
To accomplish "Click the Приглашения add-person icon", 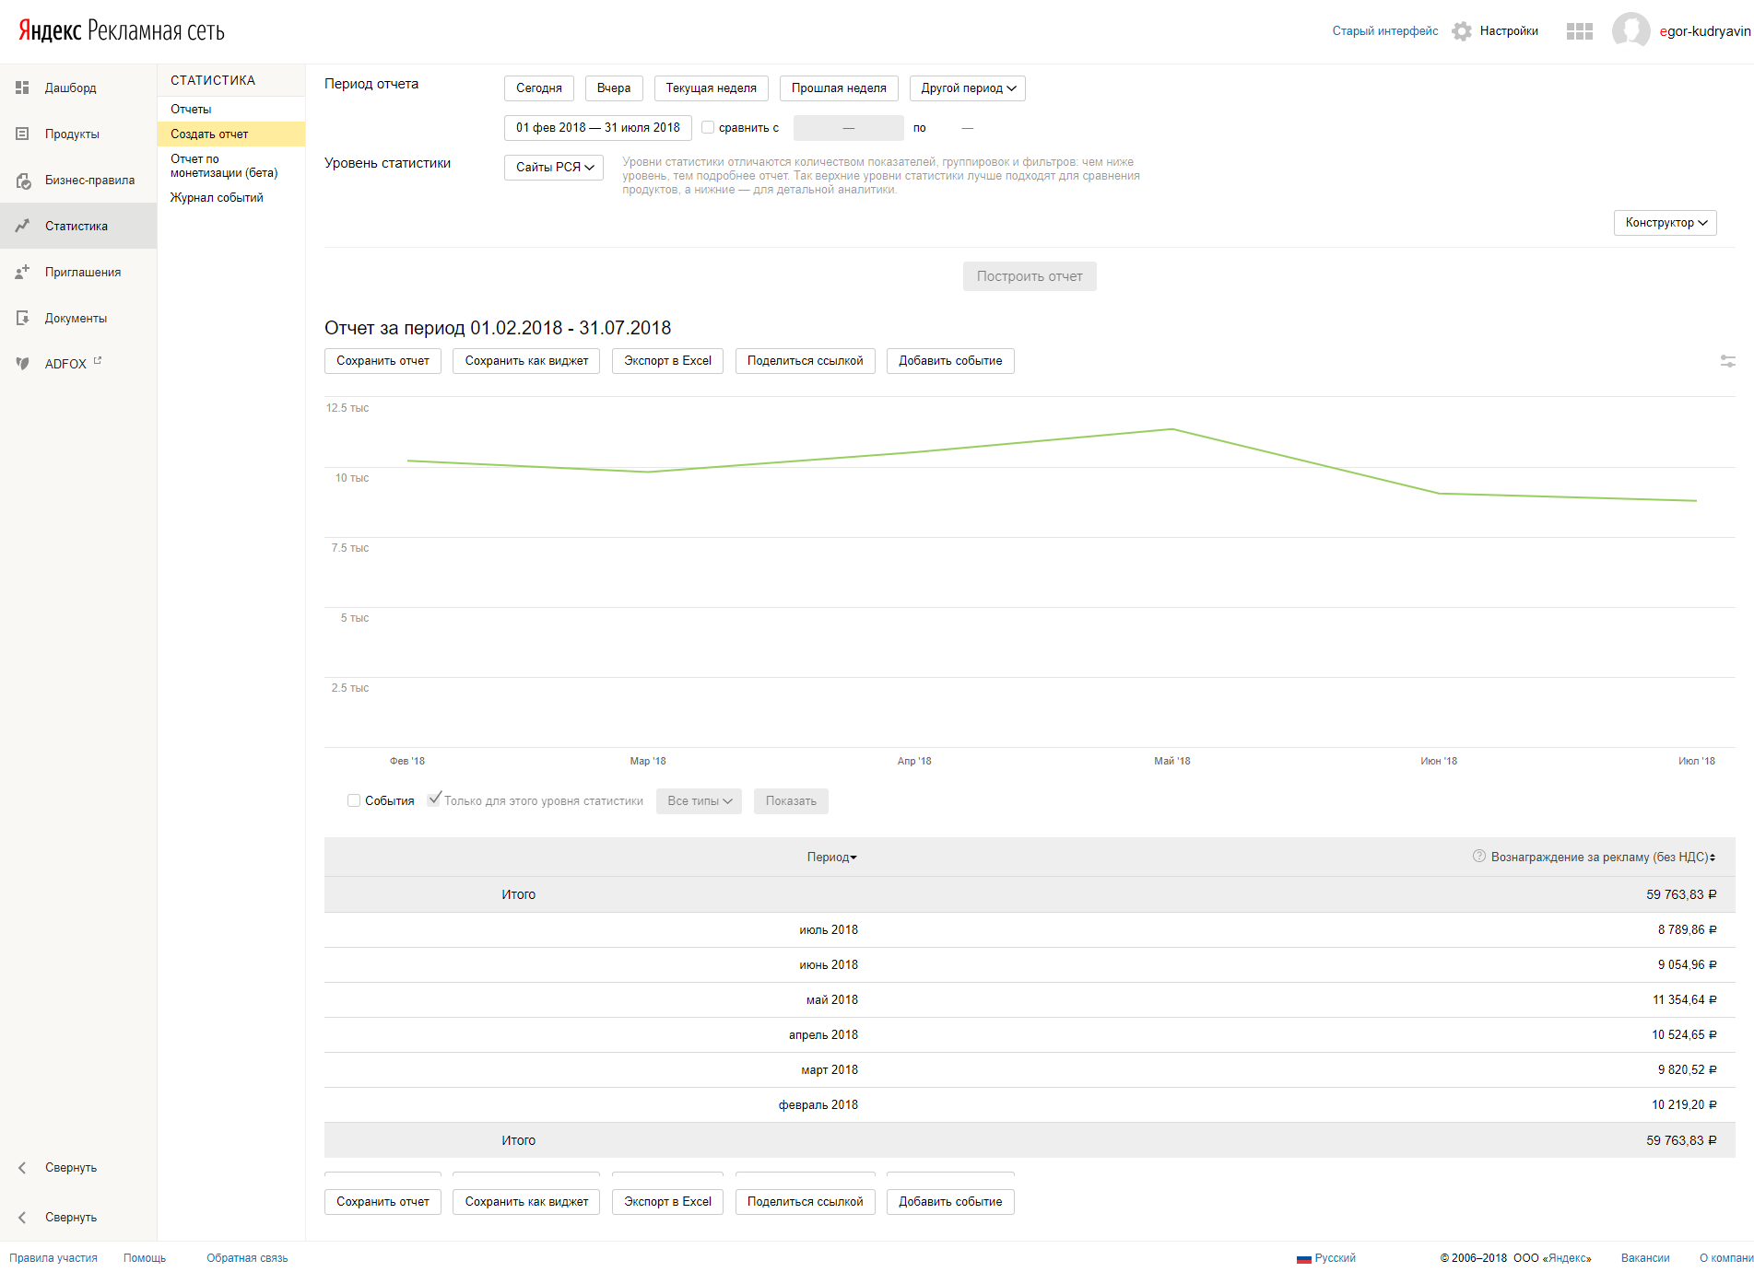I will (x=22, y=272).
